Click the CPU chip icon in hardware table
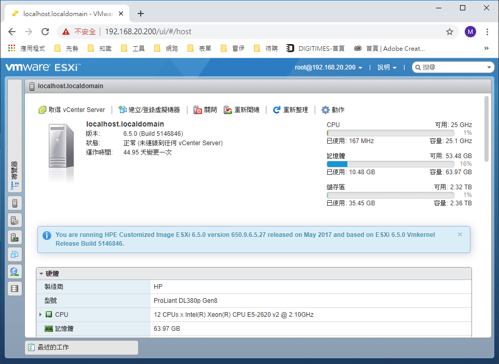The image size is (499, 364). tap(49, 314)
